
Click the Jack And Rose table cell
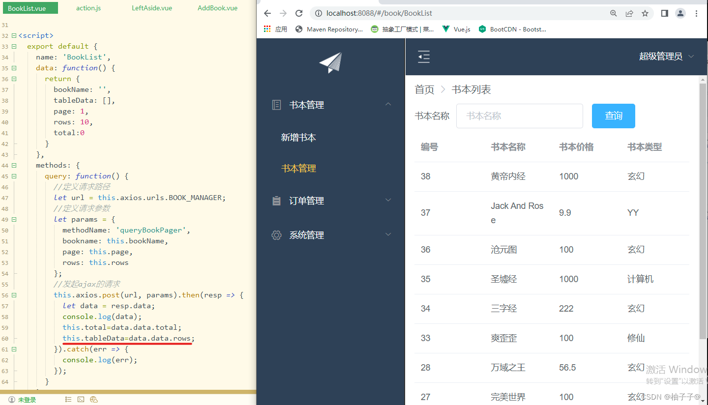[x=517, y=213]
